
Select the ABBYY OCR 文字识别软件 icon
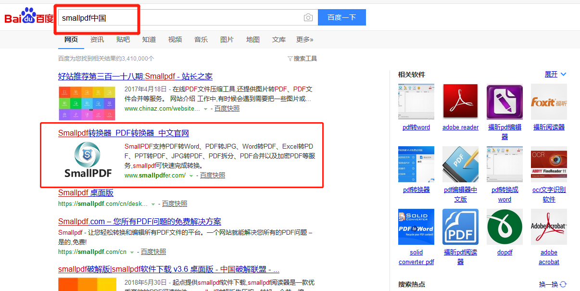549,164
